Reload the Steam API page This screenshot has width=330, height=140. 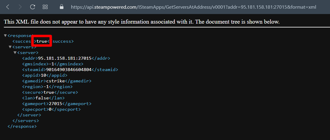click(x=32, y=7)
